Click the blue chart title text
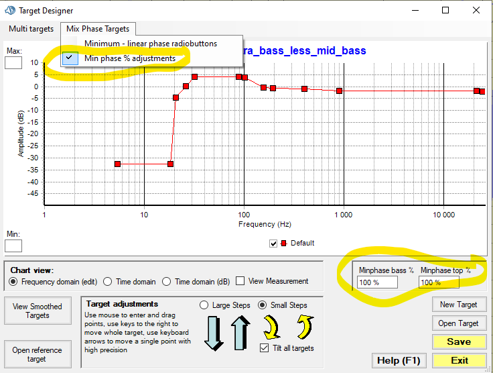493x373 pixels. pyautogui.click(x=304, y=50)
